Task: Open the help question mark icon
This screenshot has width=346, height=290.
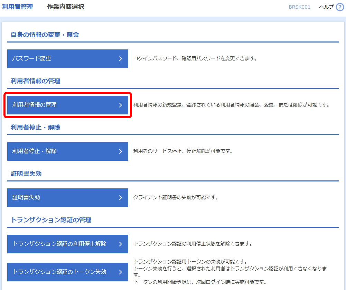Action: coord(340,7)
